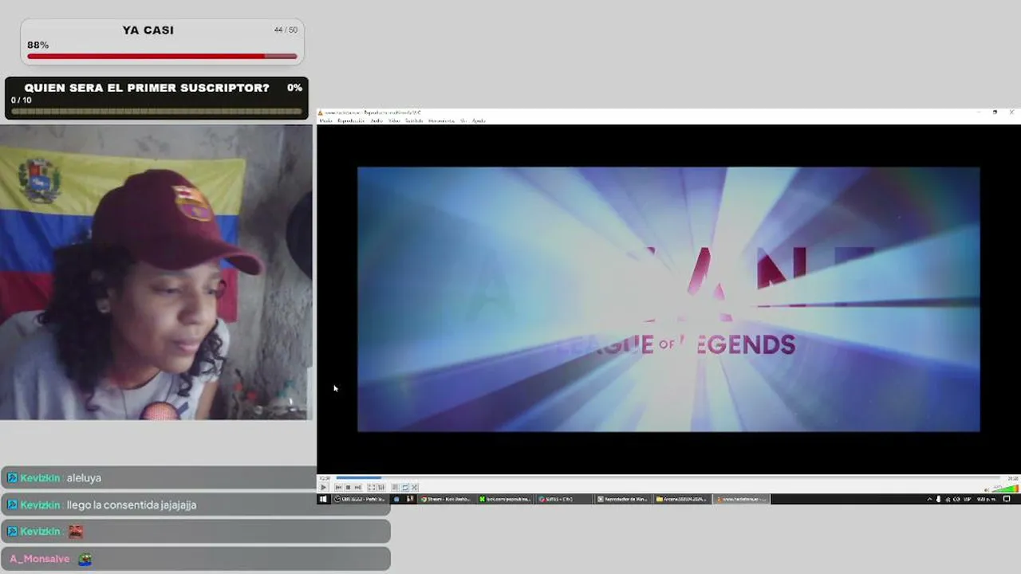Viewport: 1021px width, 574px height.
Task: Close the VLC window
Action: [x=1012, y=112]
